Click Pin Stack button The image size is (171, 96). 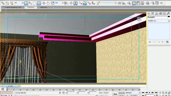pos(150,42)
